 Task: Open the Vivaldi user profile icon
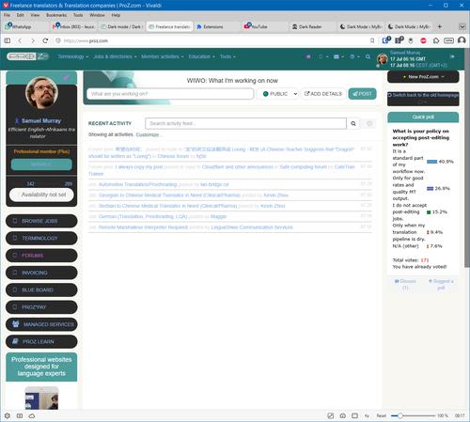tap(462, 40)
